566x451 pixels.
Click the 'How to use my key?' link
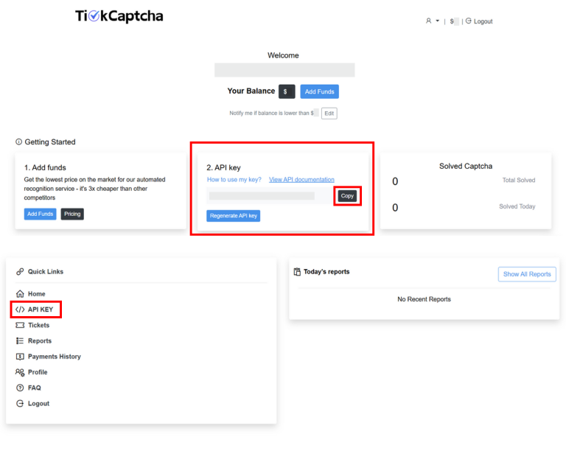(234, 180)
